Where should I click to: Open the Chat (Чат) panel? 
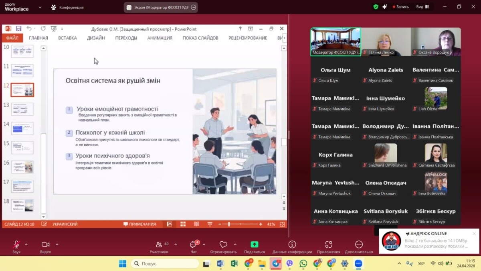(x=194, y=245)
